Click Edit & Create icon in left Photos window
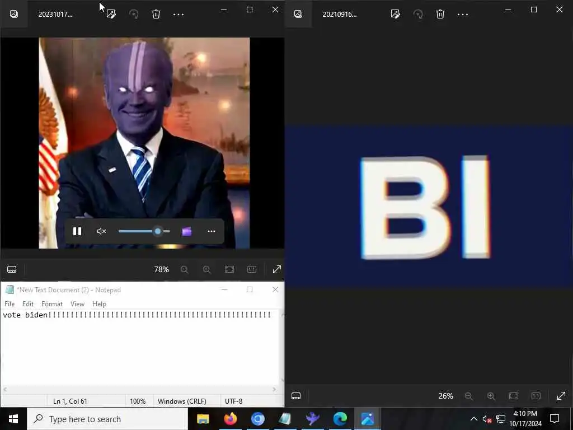573x430 pixels. [111, 14]
